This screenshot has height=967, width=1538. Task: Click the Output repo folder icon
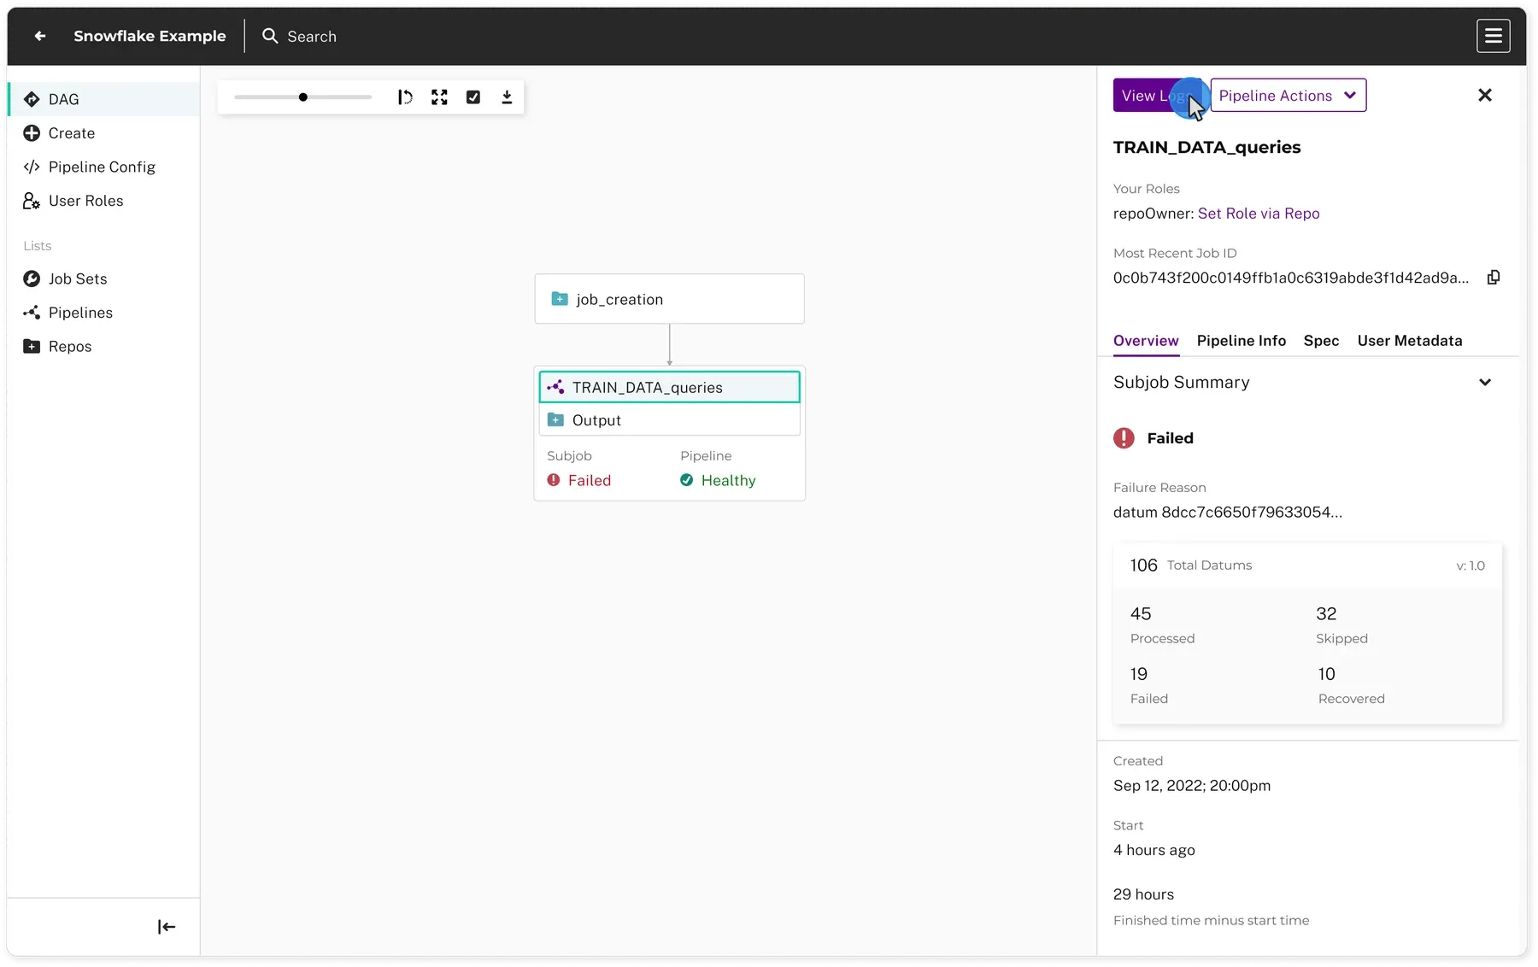[x=555, y=419]
